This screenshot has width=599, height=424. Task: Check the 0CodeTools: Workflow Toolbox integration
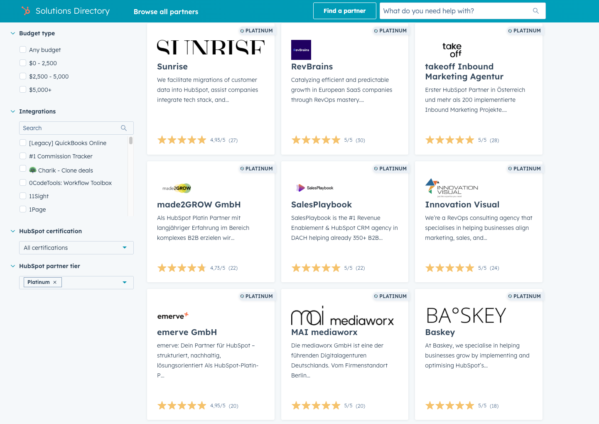coord(23,182)
